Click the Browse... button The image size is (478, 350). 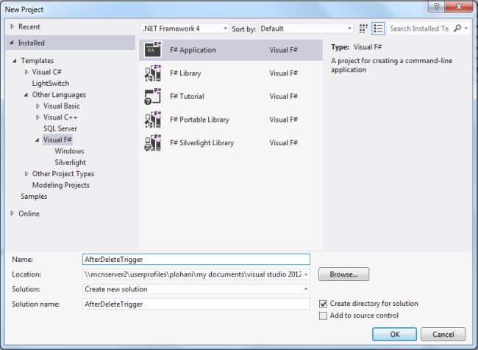coord(343,274)
